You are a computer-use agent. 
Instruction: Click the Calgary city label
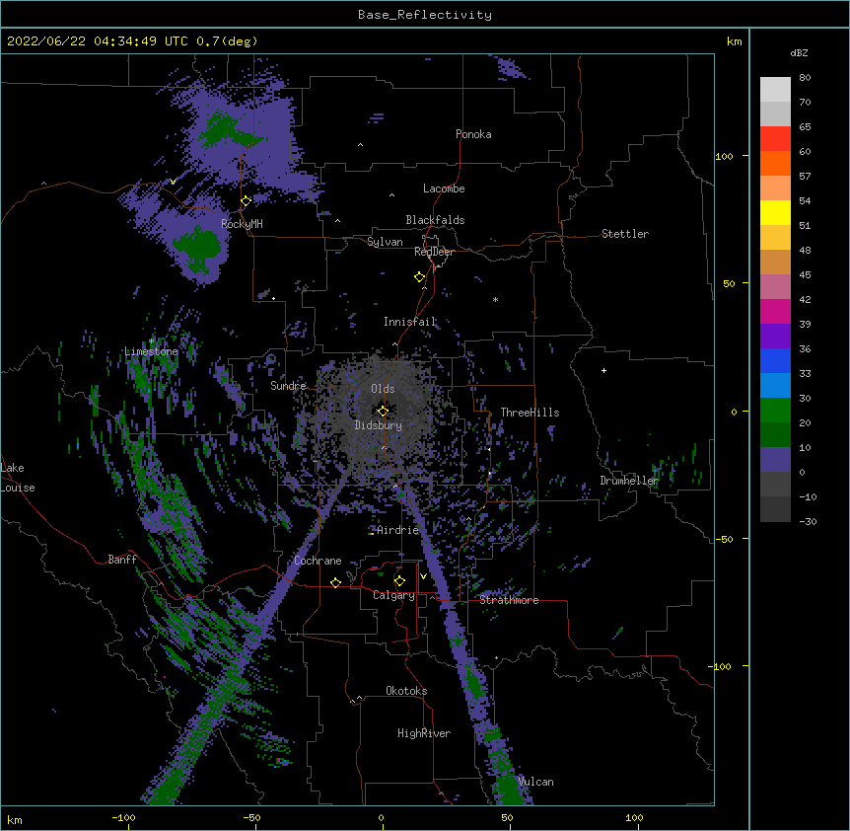click(393, 595)
